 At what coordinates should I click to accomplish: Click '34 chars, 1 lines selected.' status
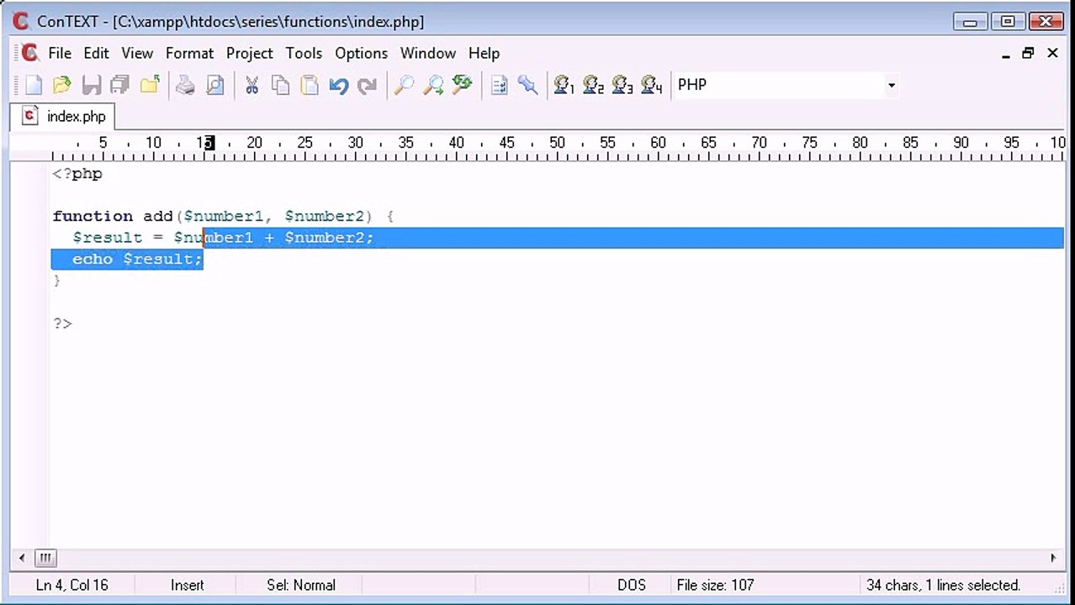click(943, 585)
